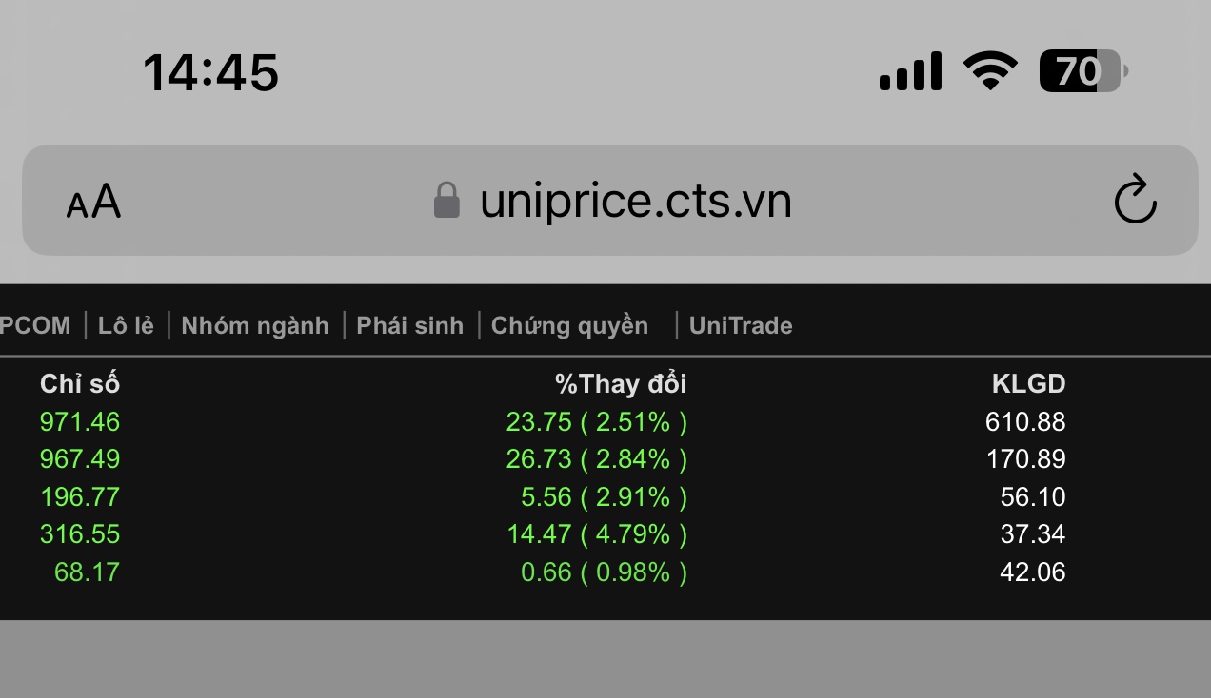Open the AA text size menu
This screenshot has height=698, width=1211.
(93, 202)
